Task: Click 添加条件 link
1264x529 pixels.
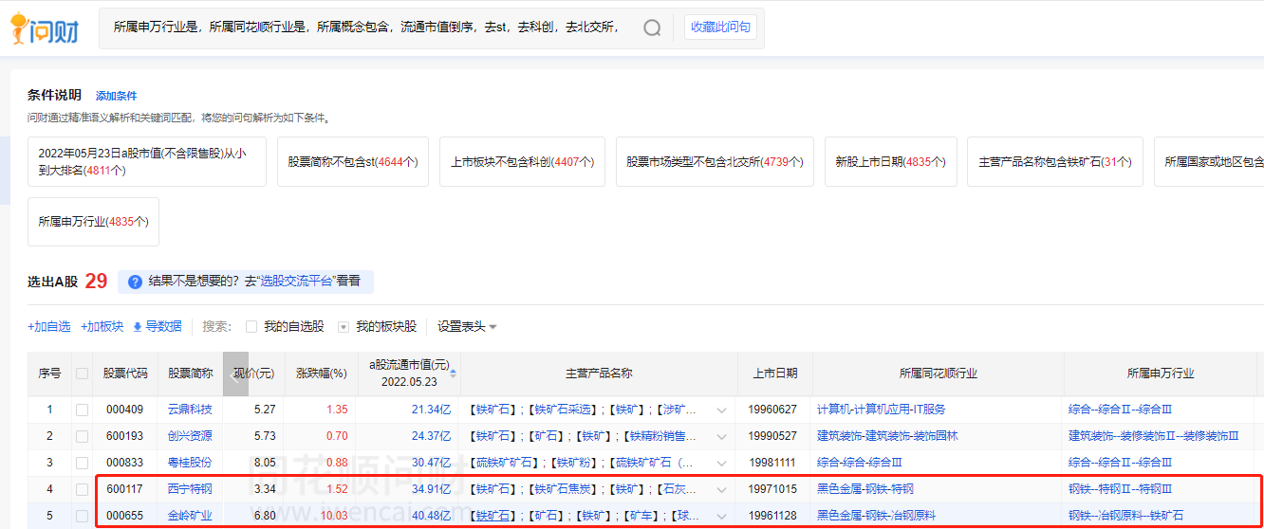Action: click(116, 96)
